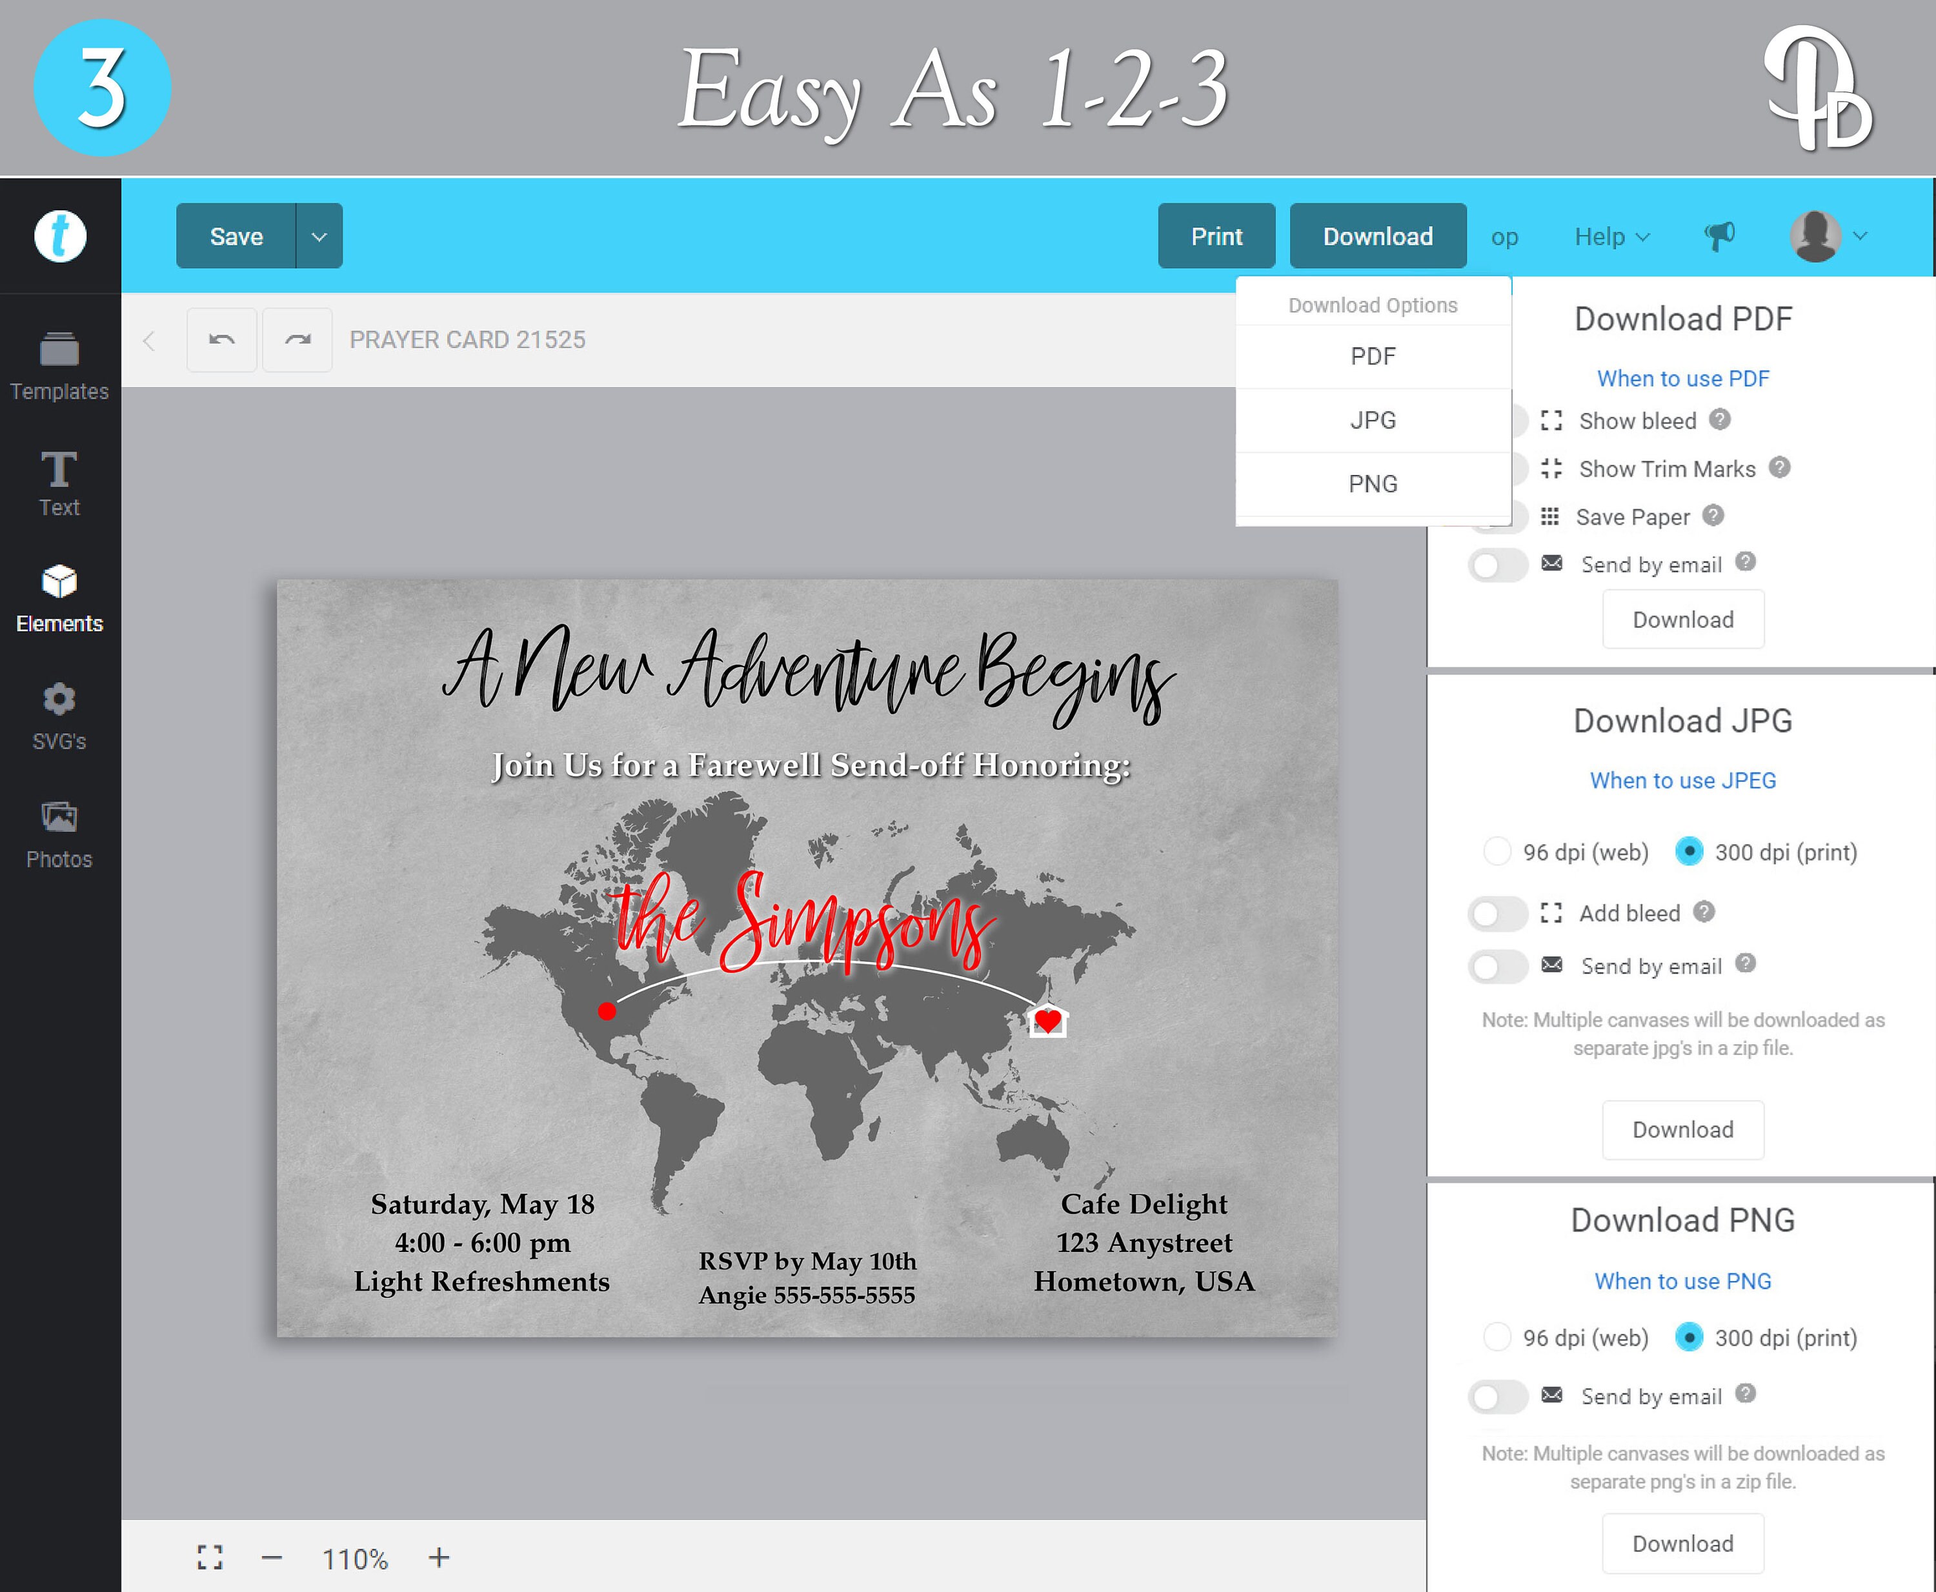Click the fit-to-screen icon

coord(210,1557)
